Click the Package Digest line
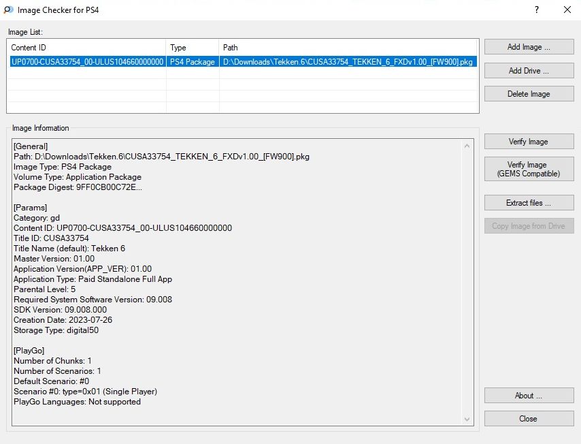 [x=78, y=187]
